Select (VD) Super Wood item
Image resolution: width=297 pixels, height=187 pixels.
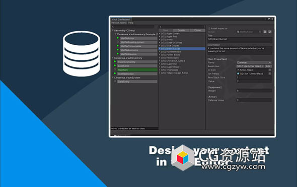pos(182,67)
